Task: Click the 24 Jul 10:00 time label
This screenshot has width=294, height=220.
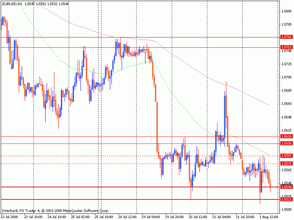Action: [57, 217]
